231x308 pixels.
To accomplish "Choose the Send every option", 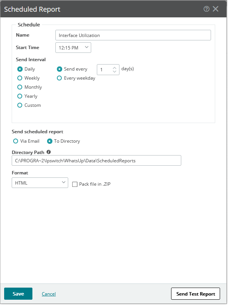I will [60, 69].
